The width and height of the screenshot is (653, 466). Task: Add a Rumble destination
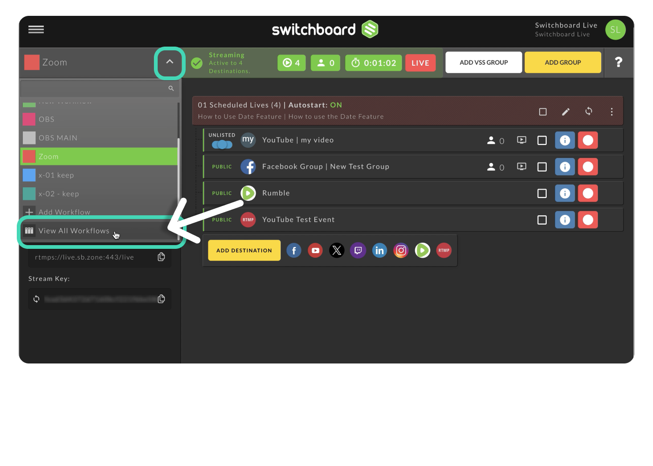point(423,251)
